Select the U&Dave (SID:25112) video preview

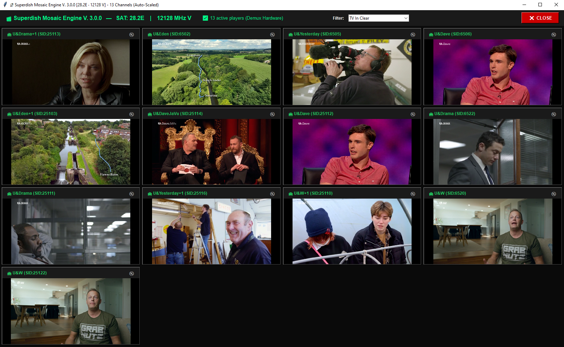point(352,152)
